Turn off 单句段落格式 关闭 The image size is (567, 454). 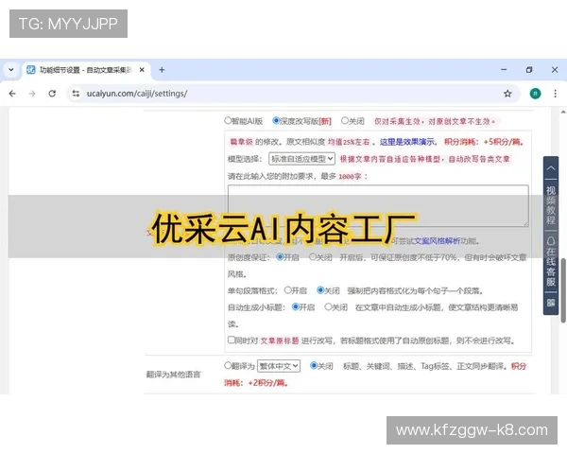tap(320, 290)
